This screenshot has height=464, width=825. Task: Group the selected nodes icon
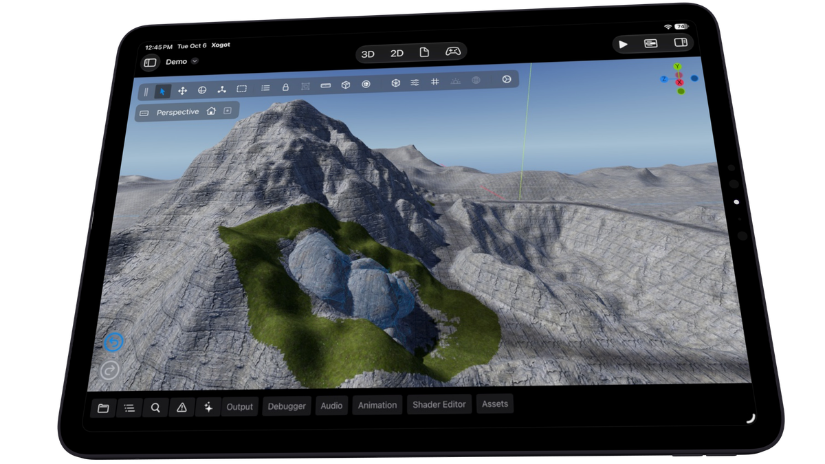click(306, 87)
